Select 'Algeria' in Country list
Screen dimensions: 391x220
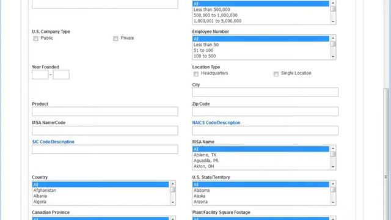[100, 202]
